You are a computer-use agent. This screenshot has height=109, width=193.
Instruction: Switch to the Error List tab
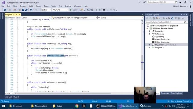point(8,97)
